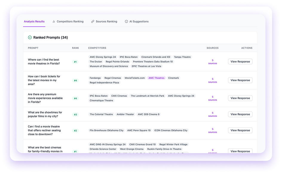Click the prompt about recliner seating close to downtown
Viewport: 282px width, 174px height.
click(x=44, y=130)
